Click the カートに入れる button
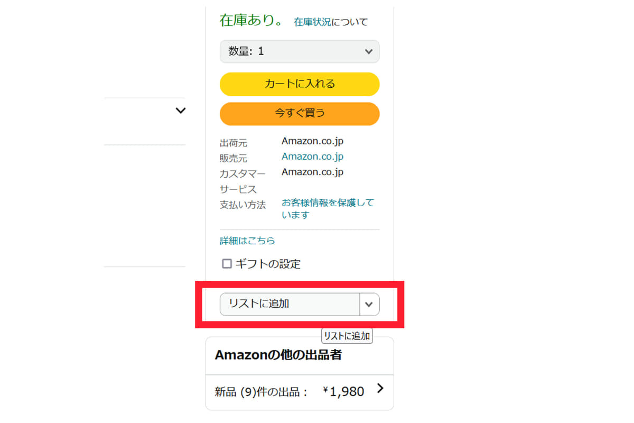The image size is (634, 423). coord(299,84)
